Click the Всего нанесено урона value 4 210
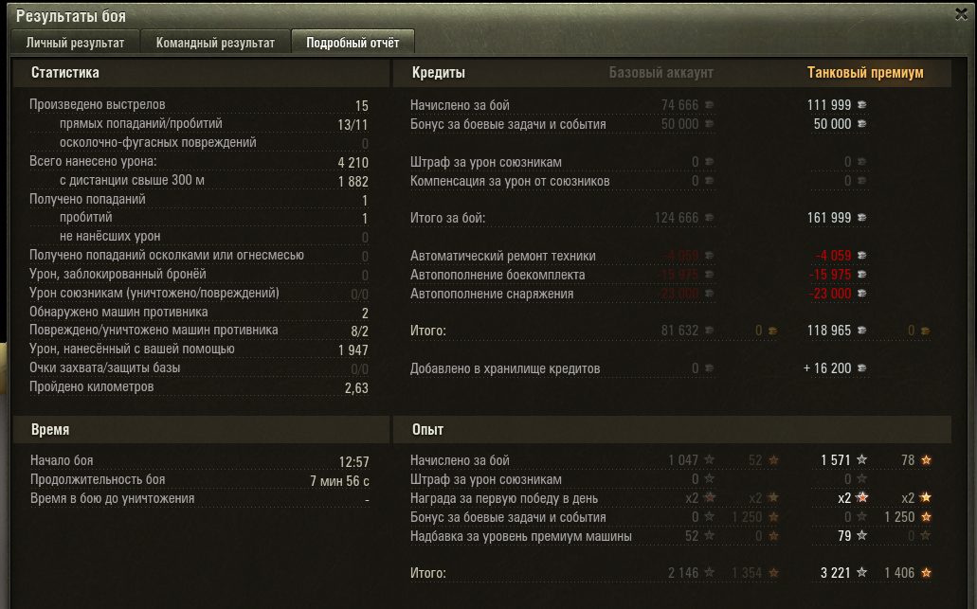The width and height of the screenshot is (977, 609). (353, 163)
